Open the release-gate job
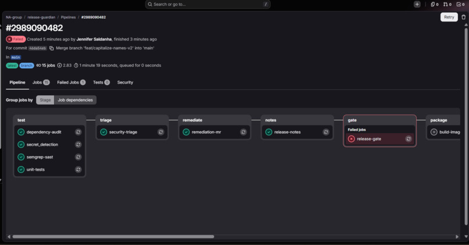The width and height of the screenshot is (469, 245). (x=369, y=139)
